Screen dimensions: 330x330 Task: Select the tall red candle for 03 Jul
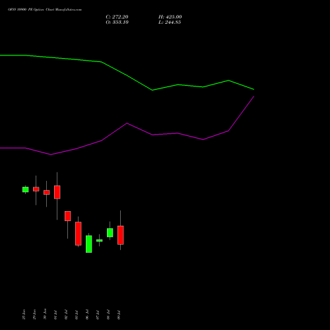tap(79, 234)
